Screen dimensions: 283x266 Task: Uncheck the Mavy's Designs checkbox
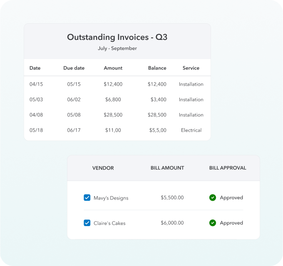(87, 197)
